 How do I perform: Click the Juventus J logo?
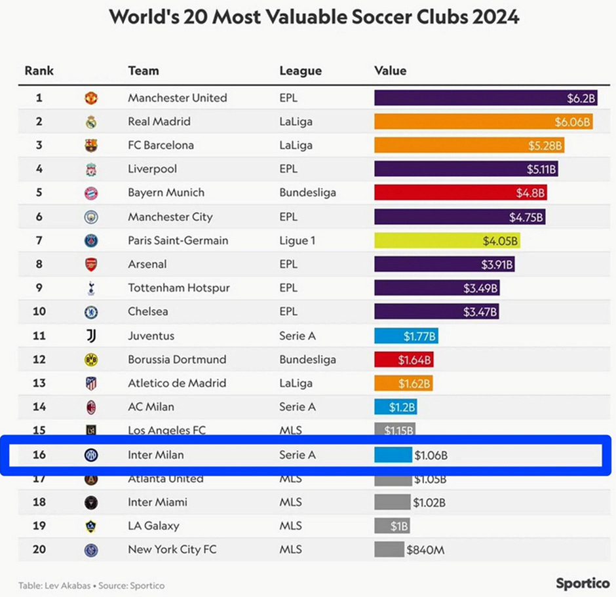pos(91,336)
